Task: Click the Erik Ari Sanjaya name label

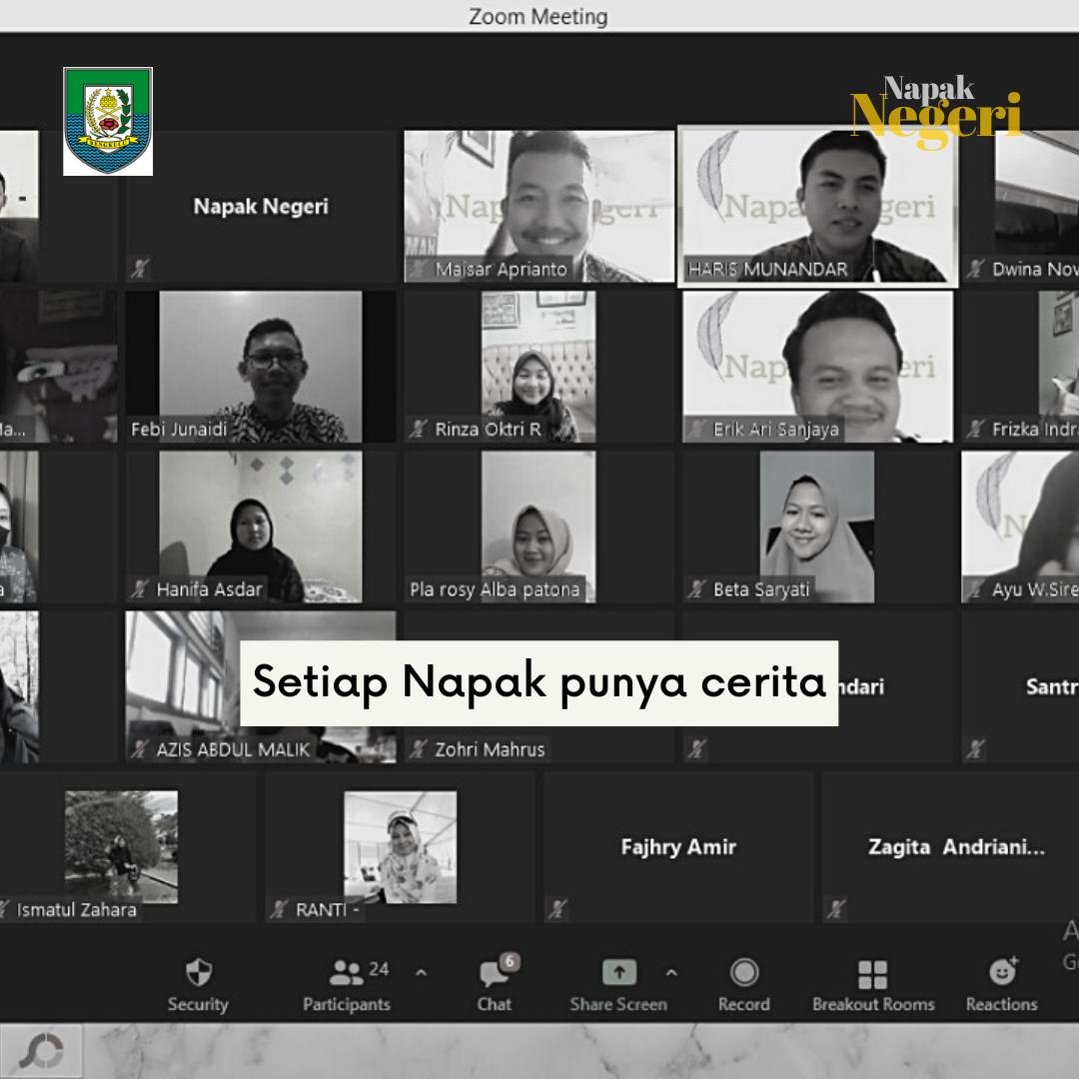Action: click(776, 430)
